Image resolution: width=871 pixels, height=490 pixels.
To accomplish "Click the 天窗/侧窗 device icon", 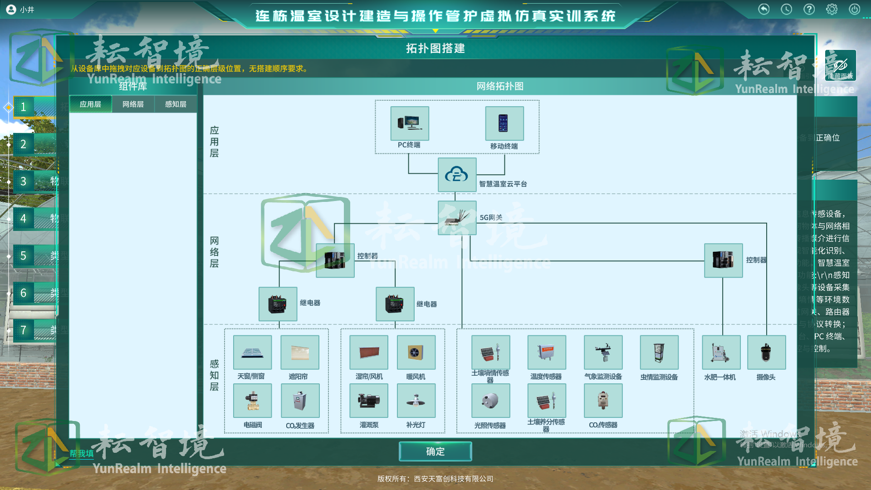I will pos(253,353).
